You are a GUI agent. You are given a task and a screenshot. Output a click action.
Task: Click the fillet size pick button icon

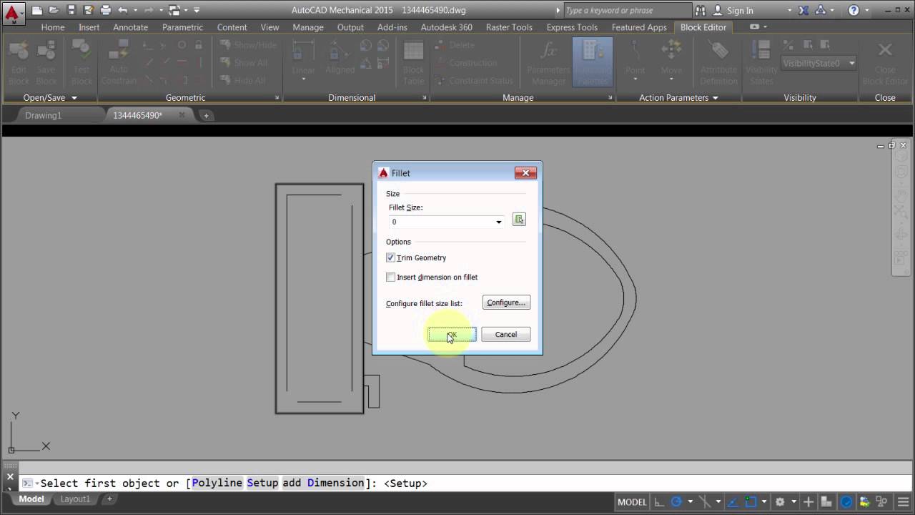point(519,220)
